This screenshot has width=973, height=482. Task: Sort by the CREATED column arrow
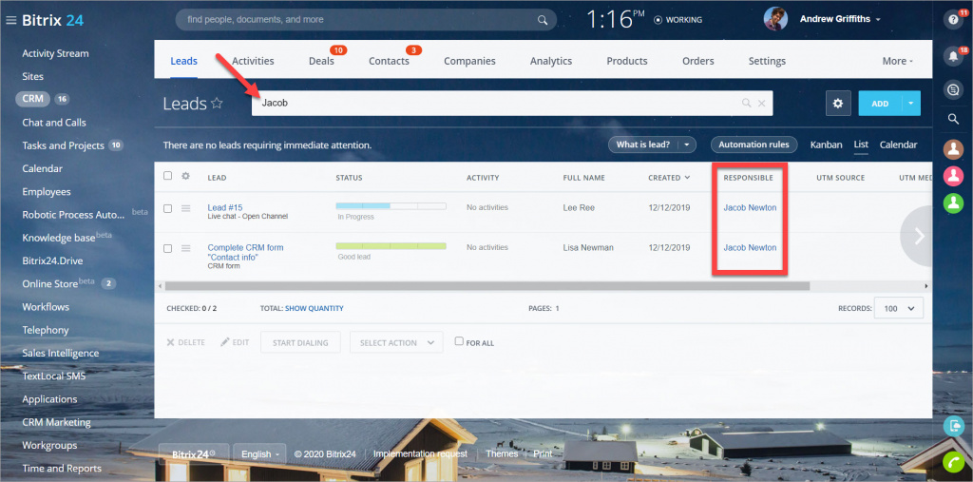tap(687, 178)
